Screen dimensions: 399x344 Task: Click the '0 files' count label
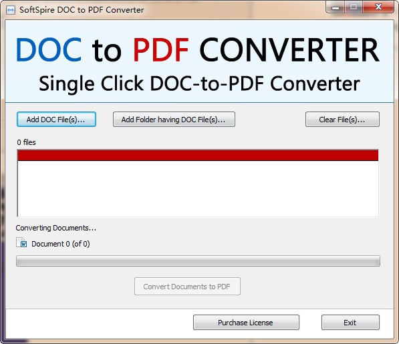(26, 142)
